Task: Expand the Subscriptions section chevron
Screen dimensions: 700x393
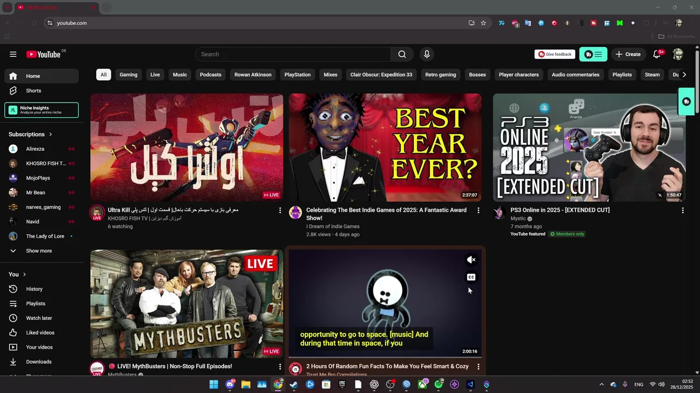Action: click(x=50, y=134)
